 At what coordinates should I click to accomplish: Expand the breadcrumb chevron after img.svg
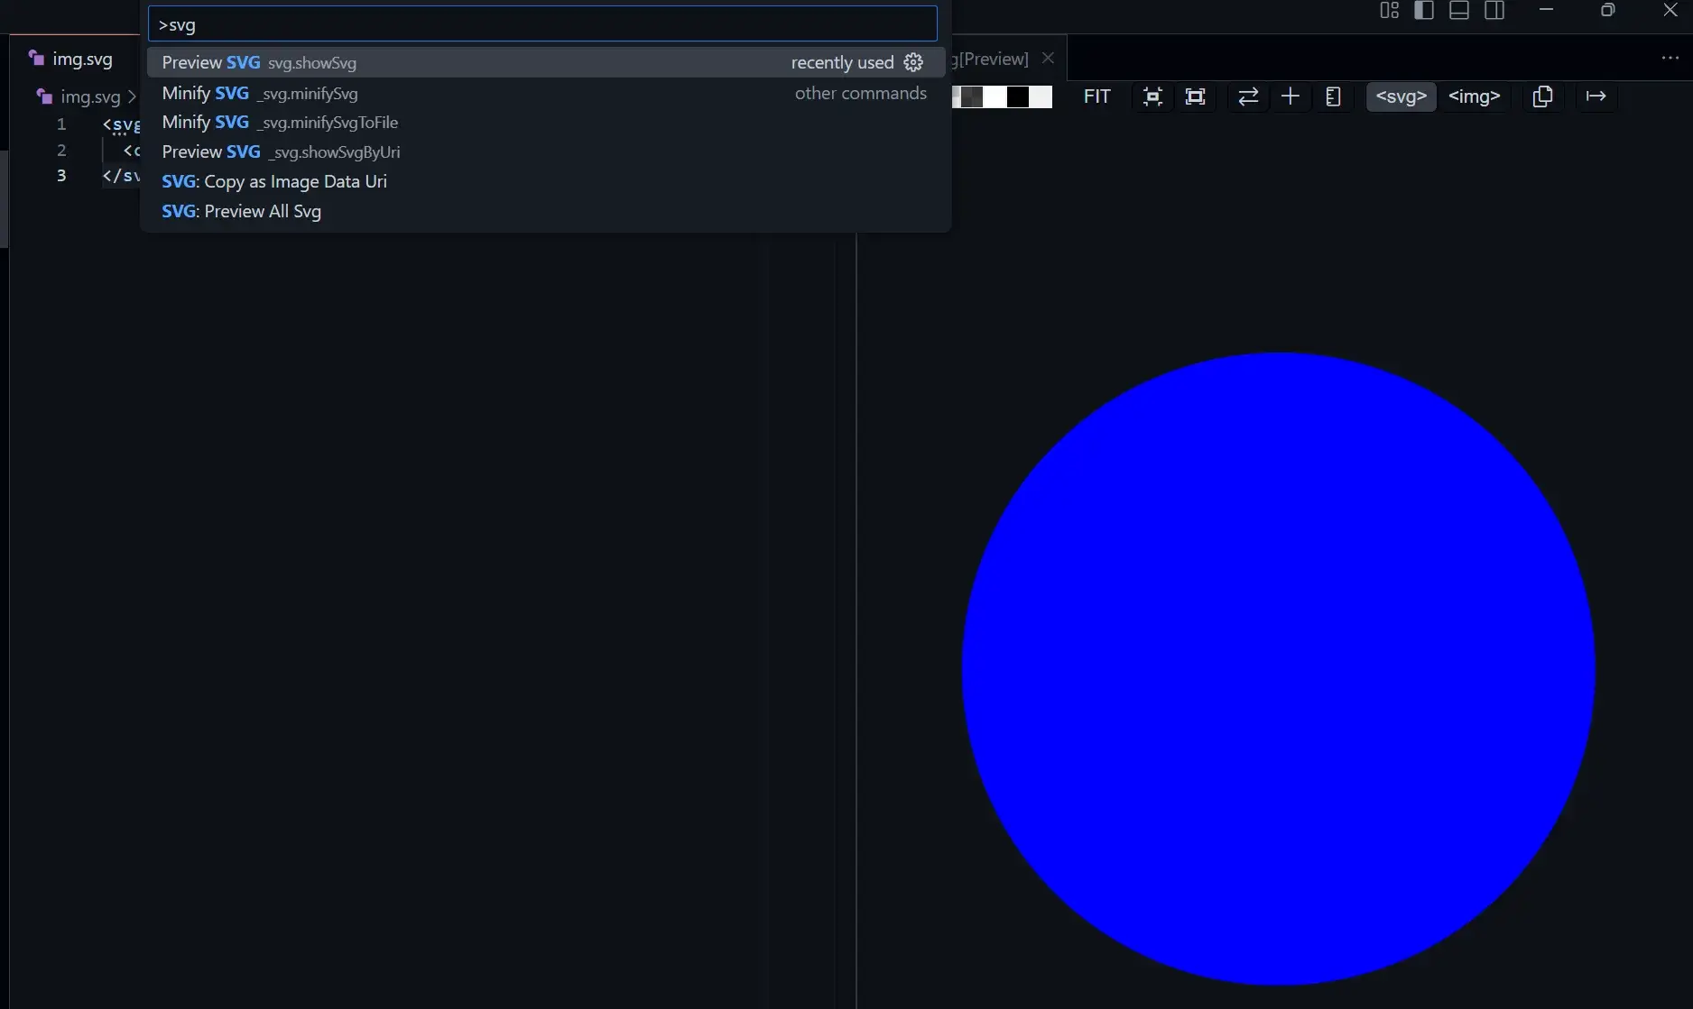(132, 96)
